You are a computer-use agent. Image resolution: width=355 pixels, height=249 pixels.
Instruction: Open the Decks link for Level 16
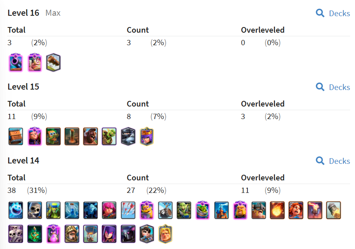[x=333, y=13]
